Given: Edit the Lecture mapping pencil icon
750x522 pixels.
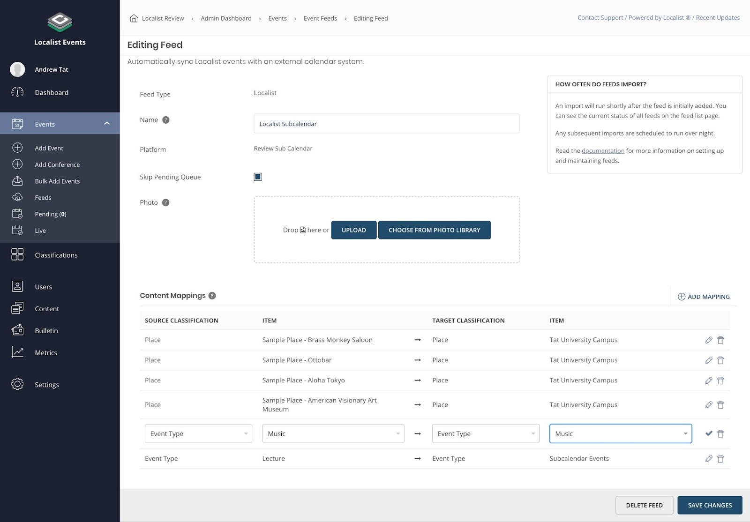Looking at the screenshot, I should [709, 459].
